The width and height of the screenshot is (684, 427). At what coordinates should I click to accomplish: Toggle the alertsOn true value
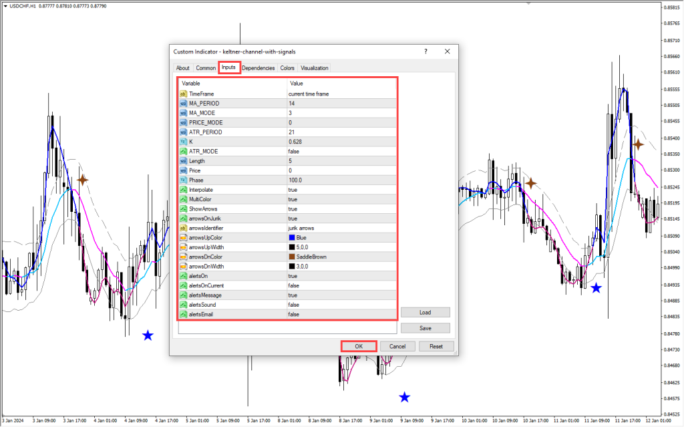click(x=293, y=276)
